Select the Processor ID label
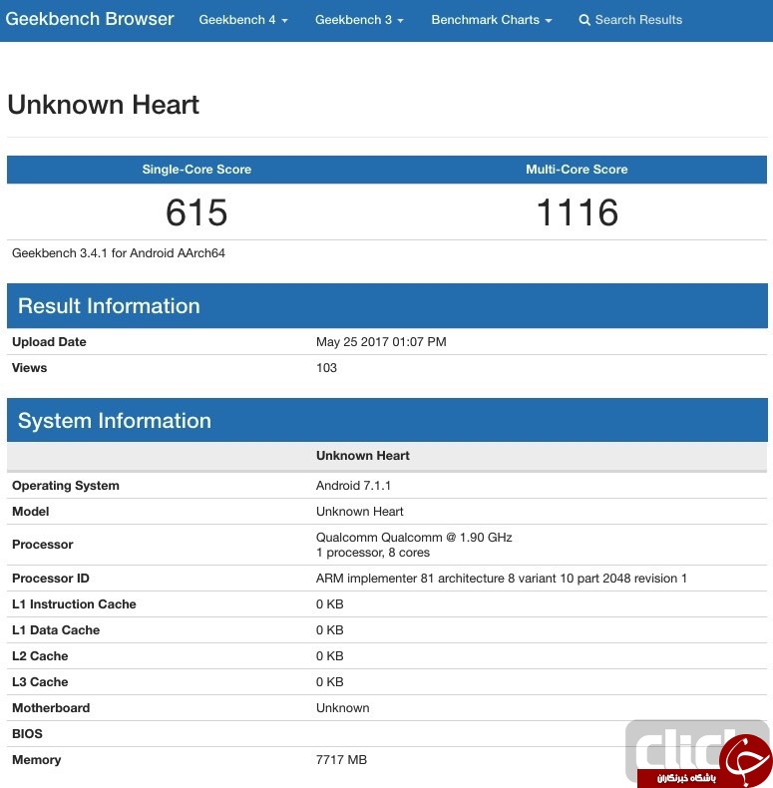Viewport: 773px width, 788px height. (x=50, y=579)
